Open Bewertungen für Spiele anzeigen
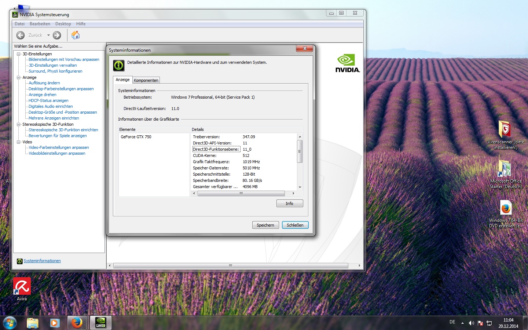 [58, 136]
